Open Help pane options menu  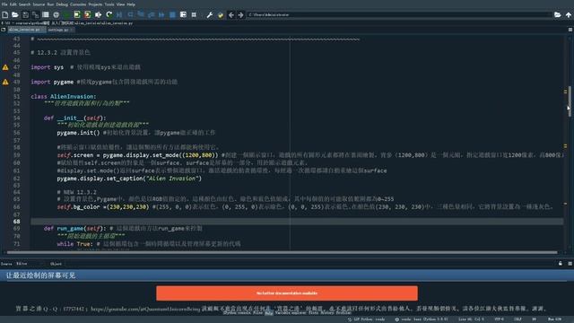click(x=570, y=263)
